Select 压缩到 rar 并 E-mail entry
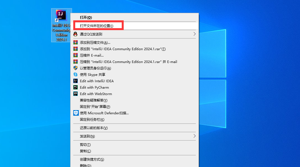Screen dimensions: 300x167 click(135, 62)
